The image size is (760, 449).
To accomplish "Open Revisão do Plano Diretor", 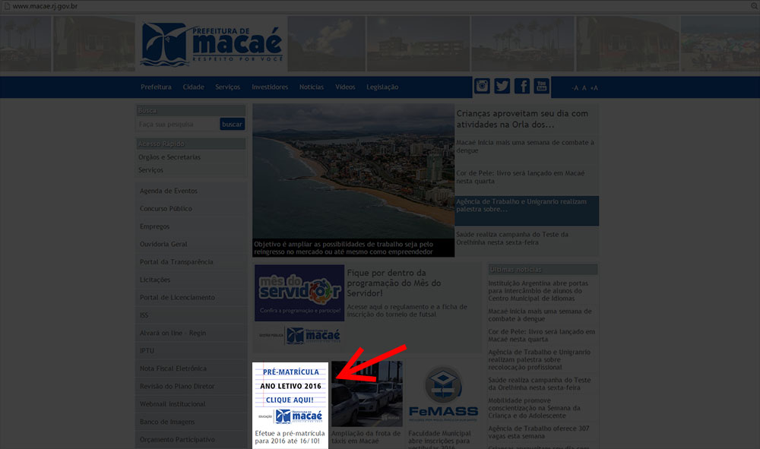I will coord(177,387).
